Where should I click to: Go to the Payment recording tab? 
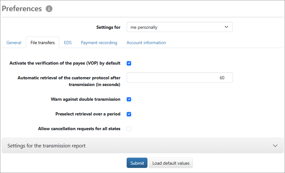click(x=99, y=43)
